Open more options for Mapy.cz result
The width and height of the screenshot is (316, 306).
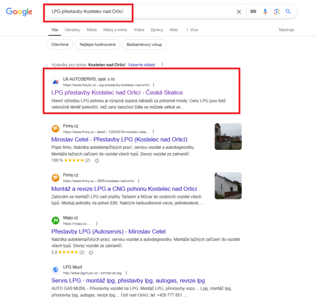[x=97, y=224]
